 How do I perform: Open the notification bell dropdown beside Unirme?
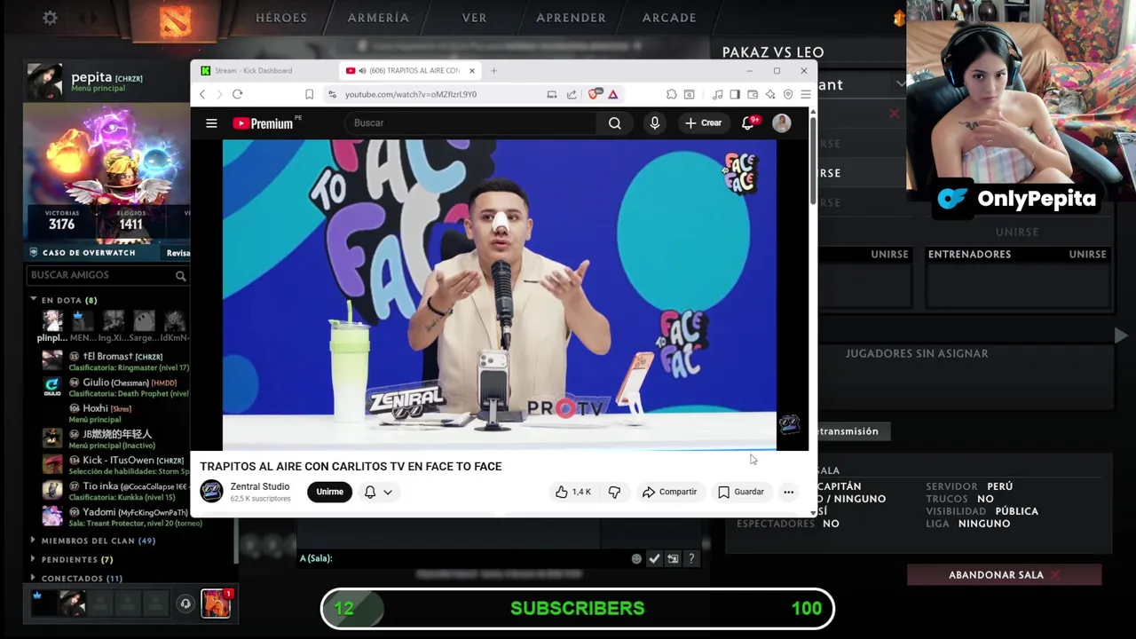coord(377,492)
